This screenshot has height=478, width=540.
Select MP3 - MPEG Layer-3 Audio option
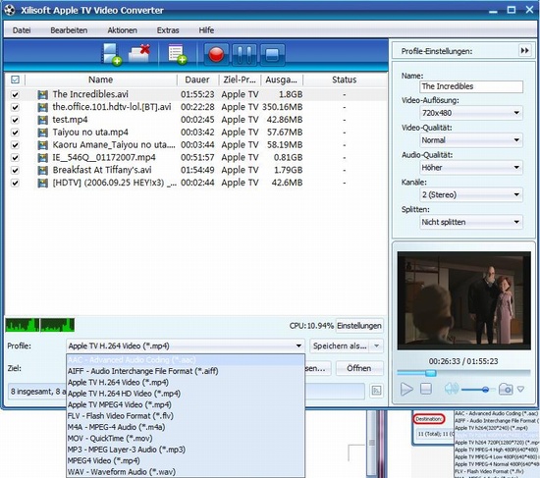point(186,450)
